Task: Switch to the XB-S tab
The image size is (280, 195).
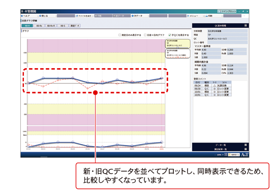Action: click(63, 26)
